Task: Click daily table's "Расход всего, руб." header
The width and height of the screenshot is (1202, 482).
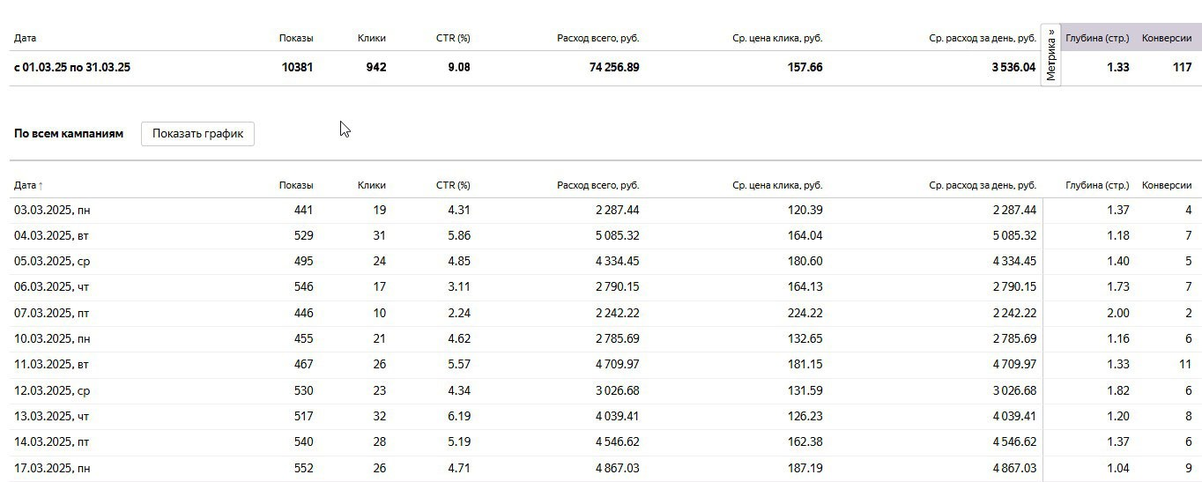Action: (x=597, y=185)
